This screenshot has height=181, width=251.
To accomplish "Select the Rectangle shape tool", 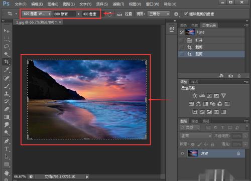I will tap(7, 164).
